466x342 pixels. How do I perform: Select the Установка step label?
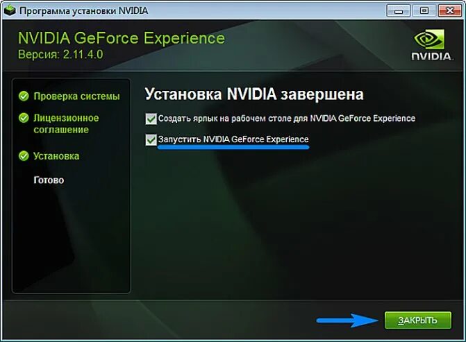click(56, 156)
